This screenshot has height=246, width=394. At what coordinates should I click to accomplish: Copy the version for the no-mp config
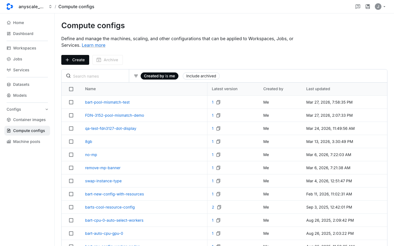pyautogui.click(x=218, y=155)
